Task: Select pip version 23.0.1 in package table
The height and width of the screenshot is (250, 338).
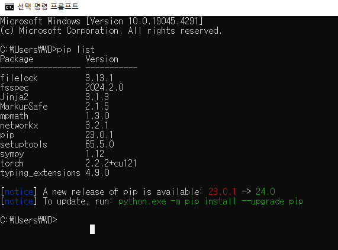Action: click(x=99, y=135)
